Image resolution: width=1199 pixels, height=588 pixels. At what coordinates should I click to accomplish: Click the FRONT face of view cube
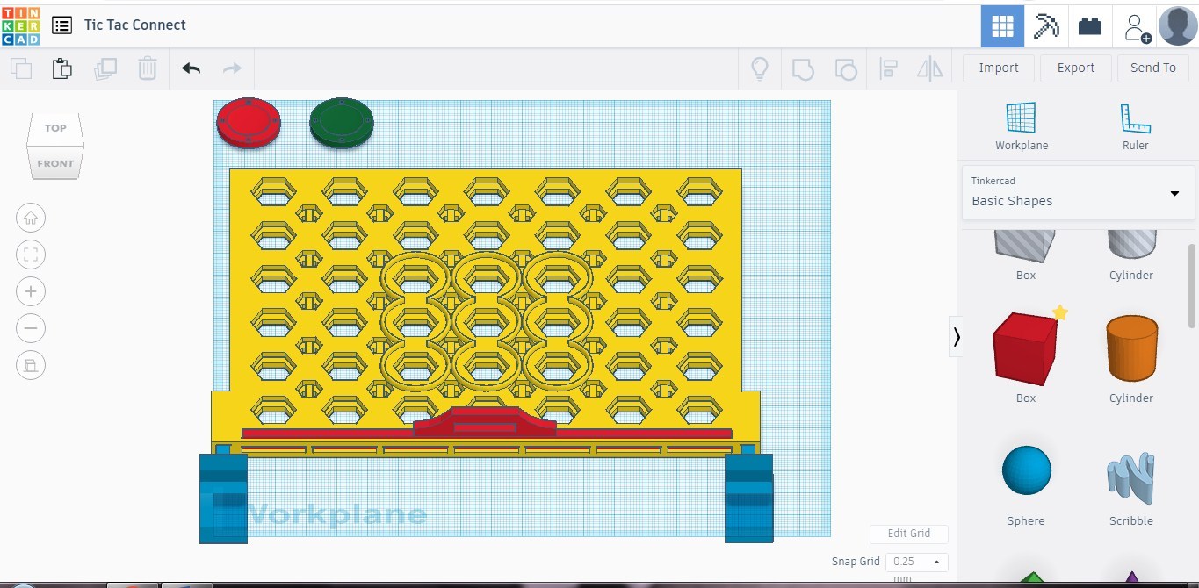tap(55, 163)
